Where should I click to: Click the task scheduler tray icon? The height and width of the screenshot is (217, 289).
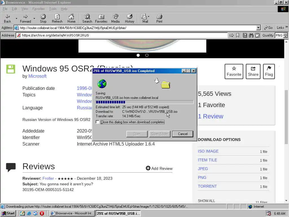(269, 214)
